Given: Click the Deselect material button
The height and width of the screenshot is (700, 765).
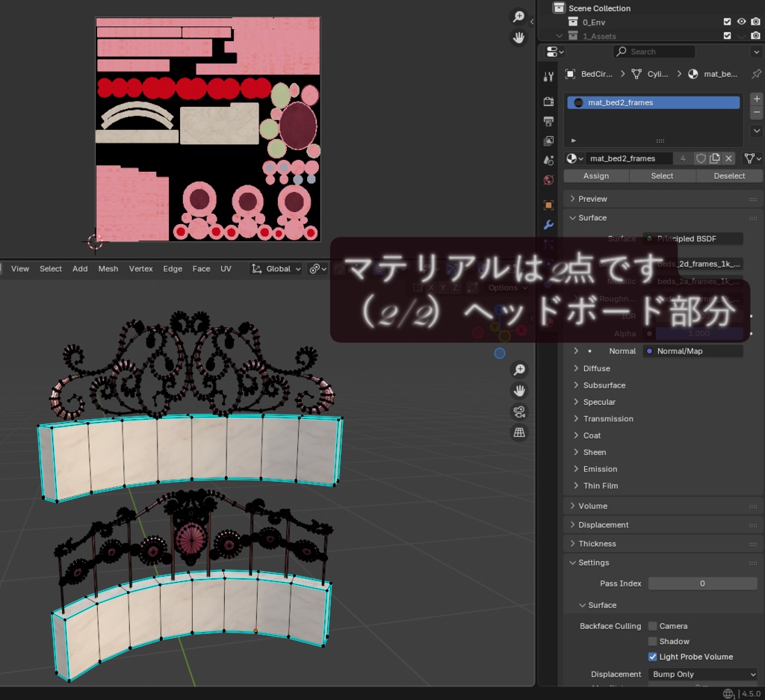Looking at the screenshot, I should (729, 176).
